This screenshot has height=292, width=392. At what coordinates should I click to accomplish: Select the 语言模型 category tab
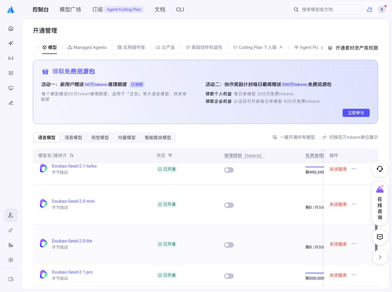(47, 137)
